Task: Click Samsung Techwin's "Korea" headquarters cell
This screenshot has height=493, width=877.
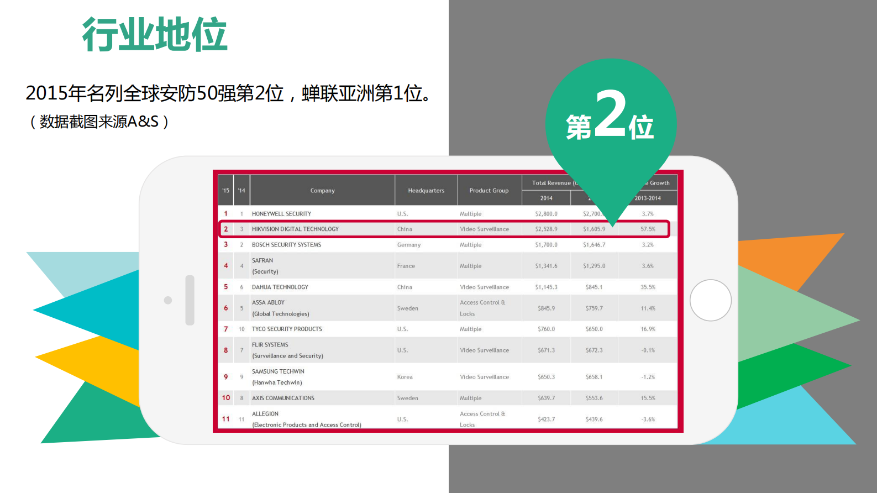Action: pyautogui.click(x=405, y=377)
